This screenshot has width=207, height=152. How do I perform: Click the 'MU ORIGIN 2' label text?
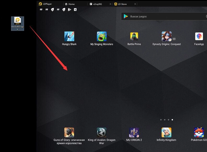coord(134,140)
